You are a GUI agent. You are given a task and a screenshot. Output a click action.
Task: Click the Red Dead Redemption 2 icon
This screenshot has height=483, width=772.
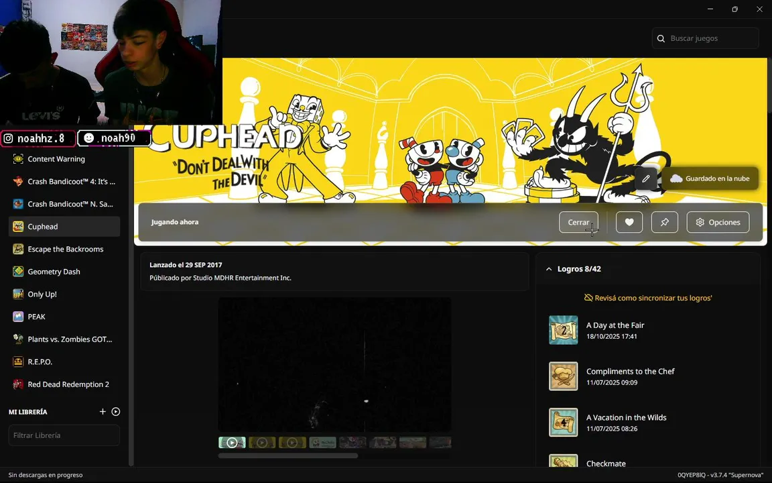18,384
